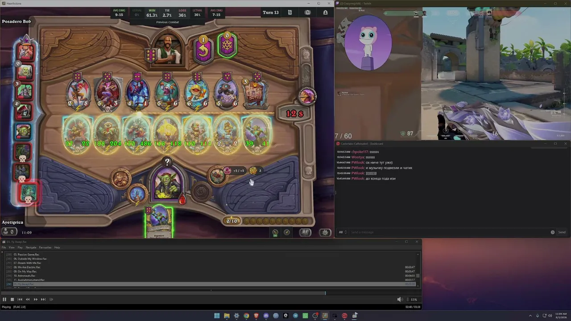Click the lock icon on Hearthstone overlay bar
The width and height of the screenshot is (571, 321).
coord(325,12)
